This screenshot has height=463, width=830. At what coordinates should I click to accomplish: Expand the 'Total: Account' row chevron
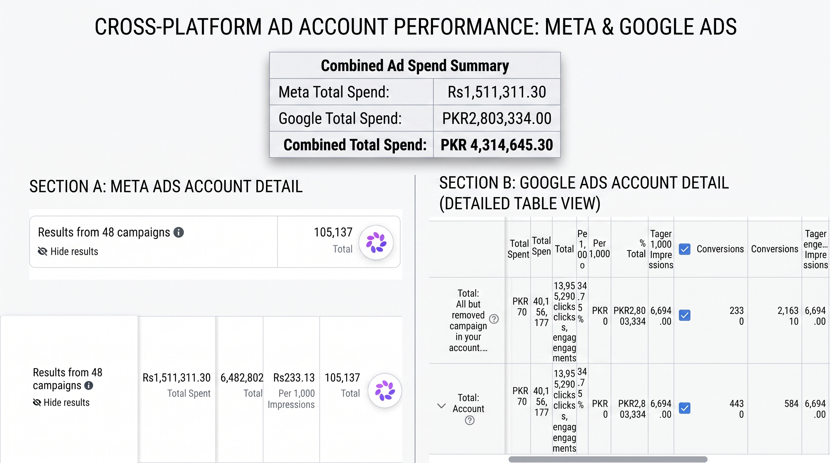click(x=442, y=406)
